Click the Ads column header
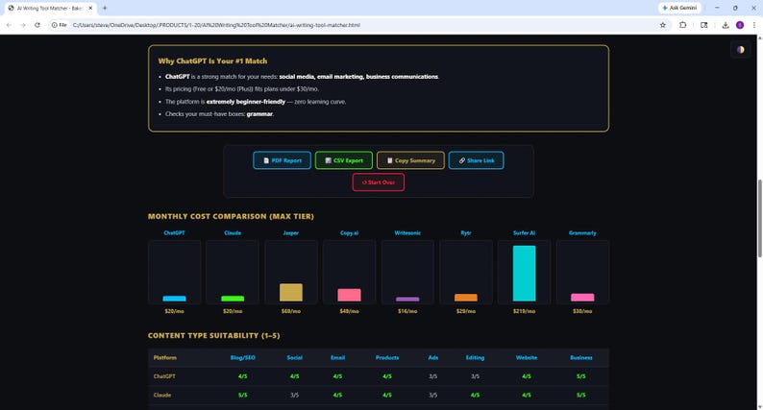Screen dimensions: 763x410 coord(433,357)
